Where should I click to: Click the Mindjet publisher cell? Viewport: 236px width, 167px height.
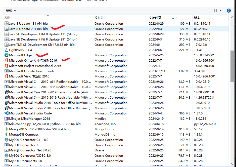pos(100,118)
